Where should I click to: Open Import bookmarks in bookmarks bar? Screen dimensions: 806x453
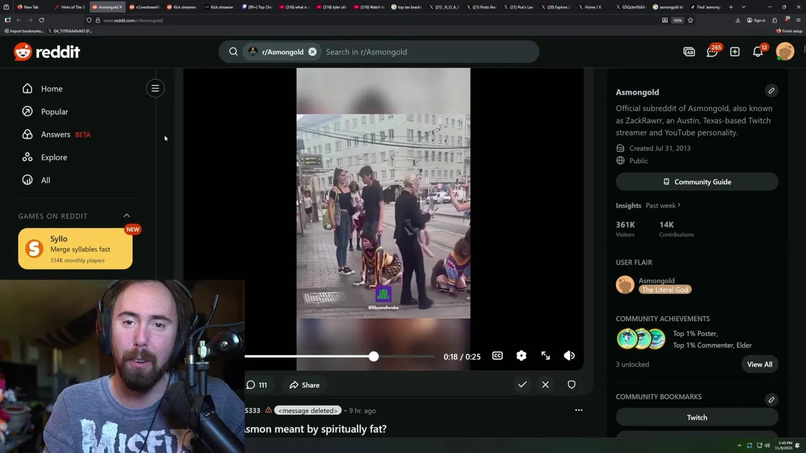[x=24, y=31]
